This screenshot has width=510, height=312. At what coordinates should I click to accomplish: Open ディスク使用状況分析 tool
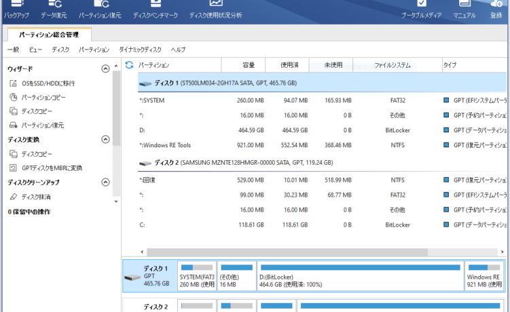pyautogui.click(x=216, y=9)
